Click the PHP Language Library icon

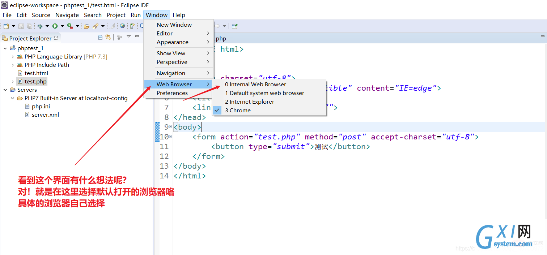[x=20, y=57]
